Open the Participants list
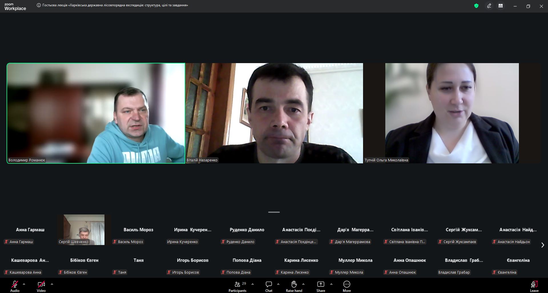Image resolution: width=548 pixels, height=293 pixels. tap(237, 286)
